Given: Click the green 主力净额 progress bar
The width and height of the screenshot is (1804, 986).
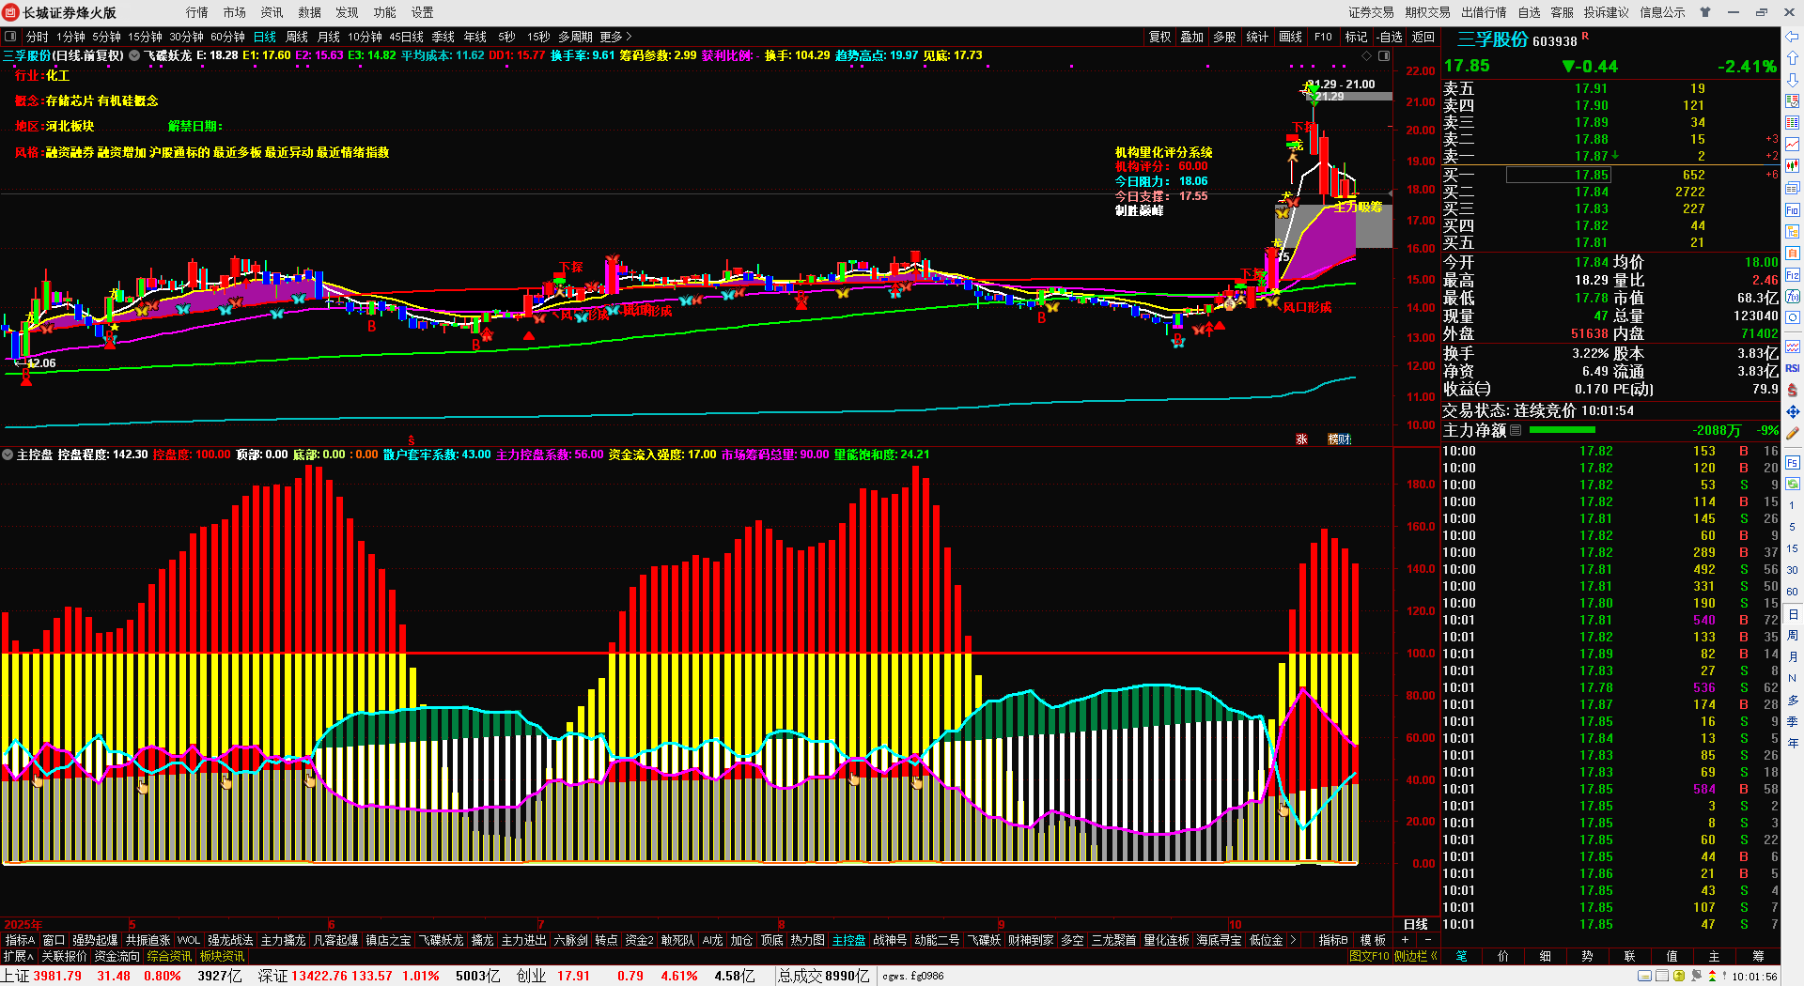Looking at the screenshot, I should pos(1562,430).
